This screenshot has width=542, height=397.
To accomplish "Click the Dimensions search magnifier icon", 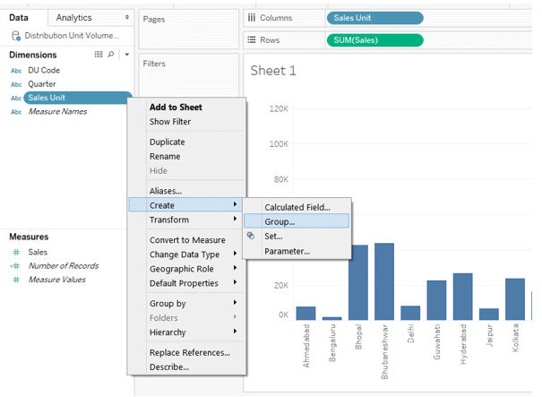I will 111,55.
